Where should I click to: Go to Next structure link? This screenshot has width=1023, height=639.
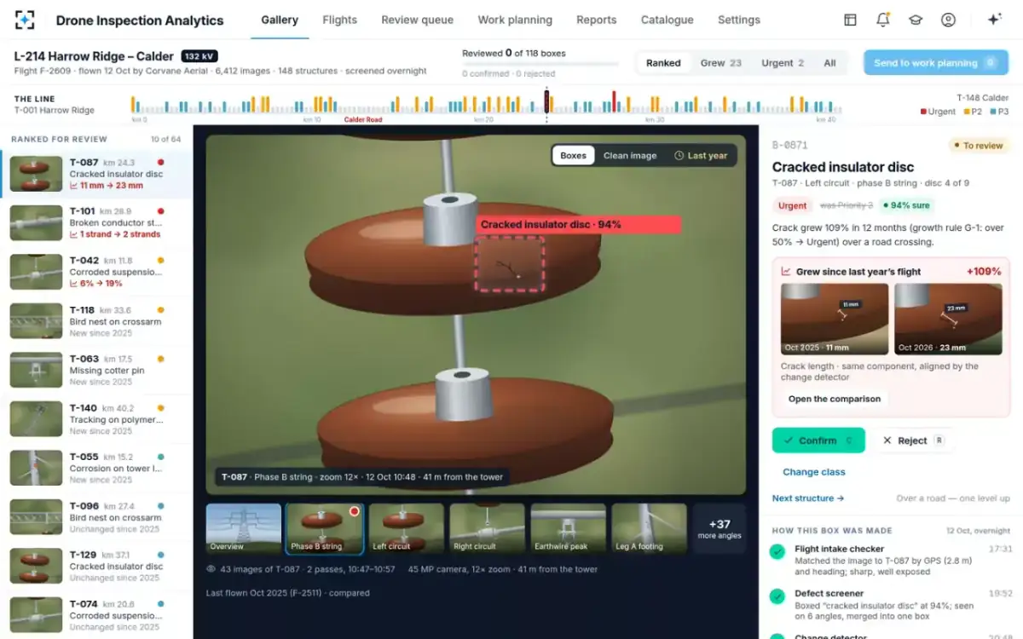click(x=808, y=498)
